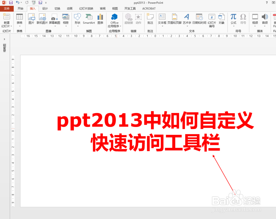This screenshot has width=276, height=219.
Task: Switch to the 幻灯片放映 tab
Action: (86, 9)
